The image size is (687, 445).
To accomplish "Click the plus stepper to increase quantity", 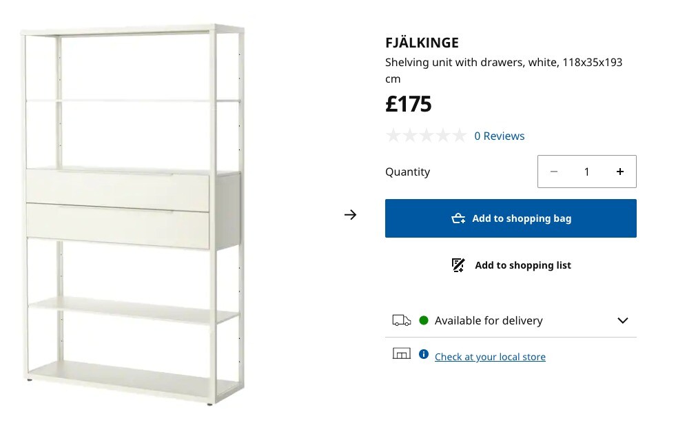I will [620, 172].
